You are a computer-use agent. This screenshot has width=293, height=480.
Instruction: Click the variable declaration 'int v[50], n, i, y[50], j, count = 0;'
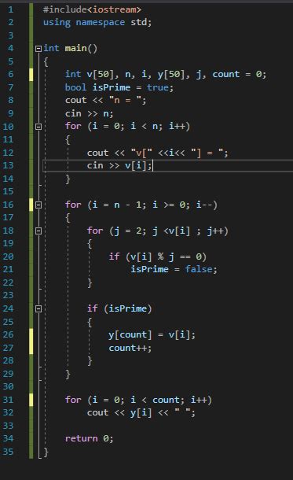tap(166, 75)
